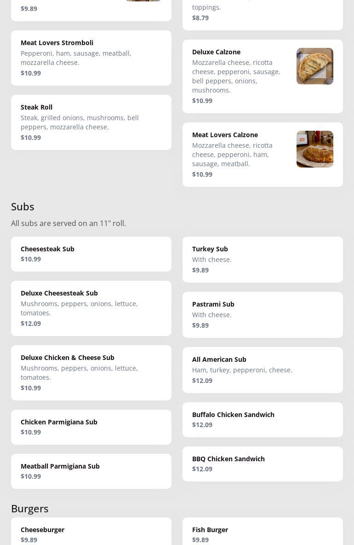Screen dimensions: 354x545
Task: Open the Deluxe Calzone photo thumbnail
Action: 314,66
